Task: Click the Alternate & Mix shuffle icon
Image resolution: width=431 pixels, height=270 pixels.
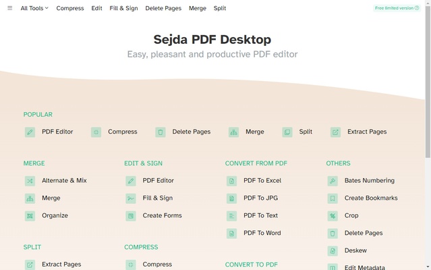Action: coord(30,181)
